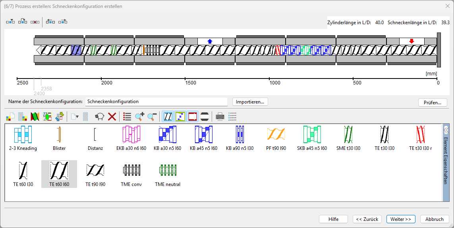
Task: Toggle the red frame element filter button
Action: click(193, 117)
